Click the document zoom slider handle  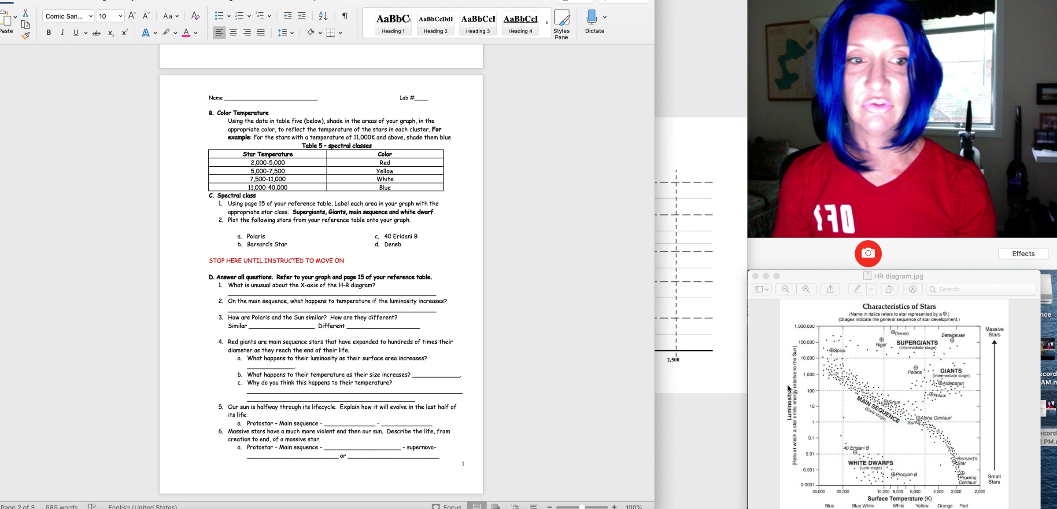(x=582, y=507)
